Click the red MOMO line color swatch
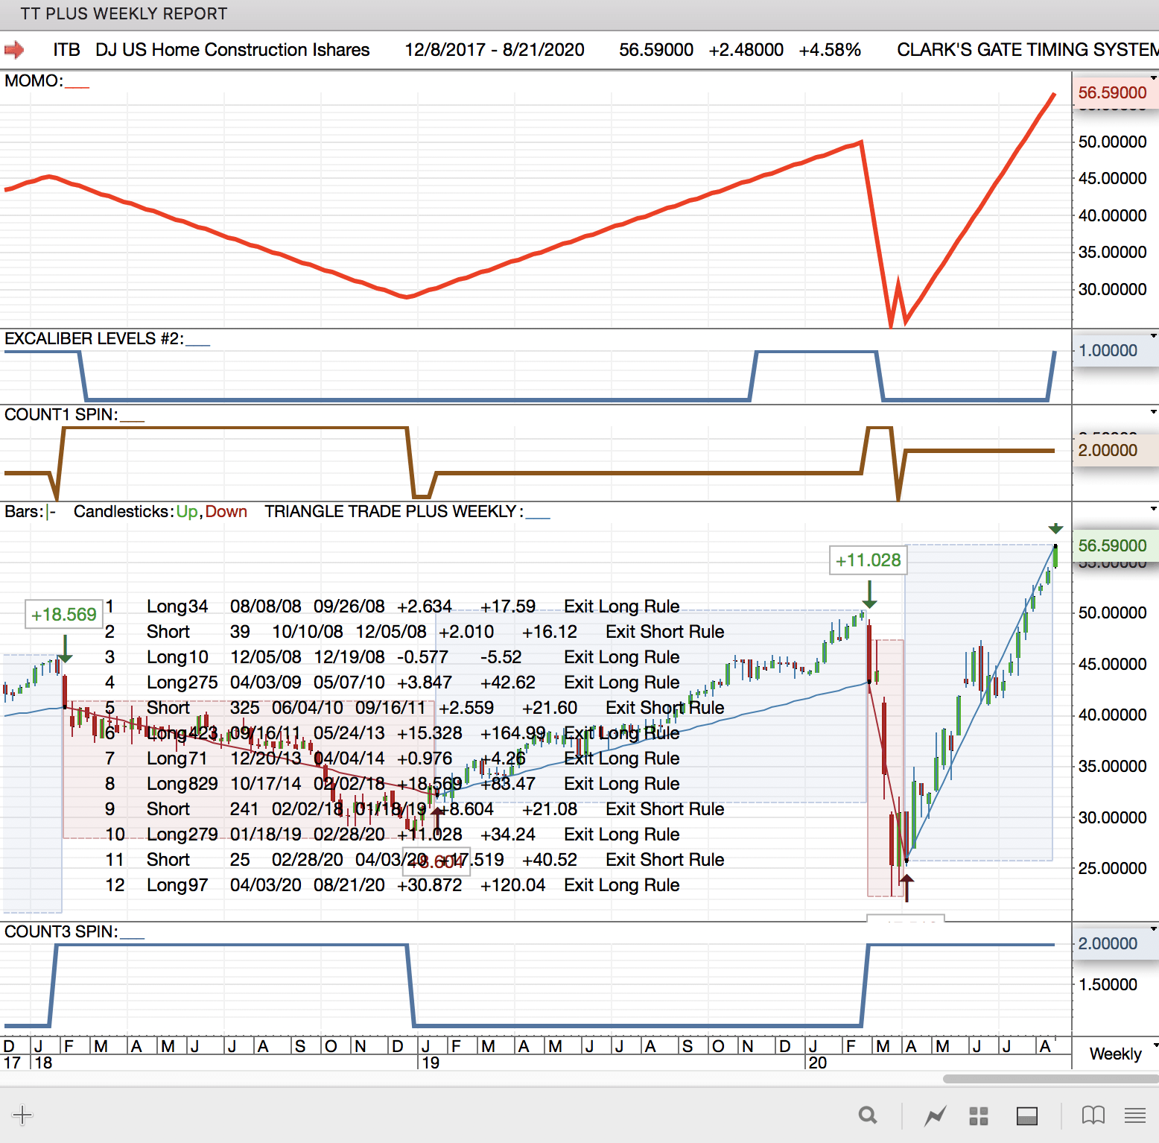Screen dimensions: 1159x1143 pyautogui.click(x=77, y=86)
